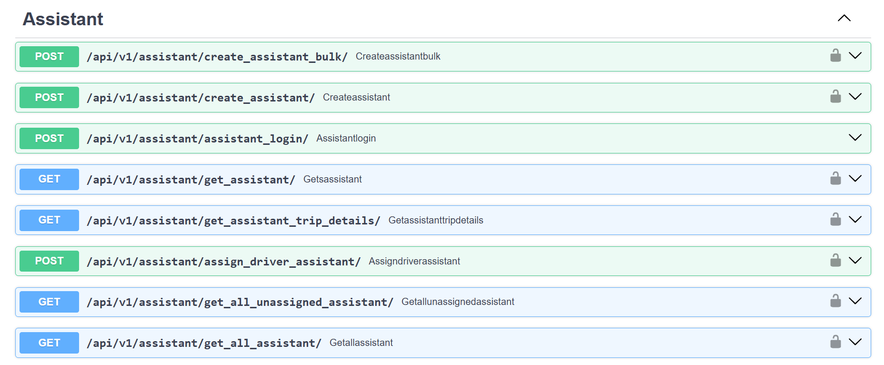Click the Assistant section heading
The width and height of the screenshot is (884, 365).
[x=63, y=19]
